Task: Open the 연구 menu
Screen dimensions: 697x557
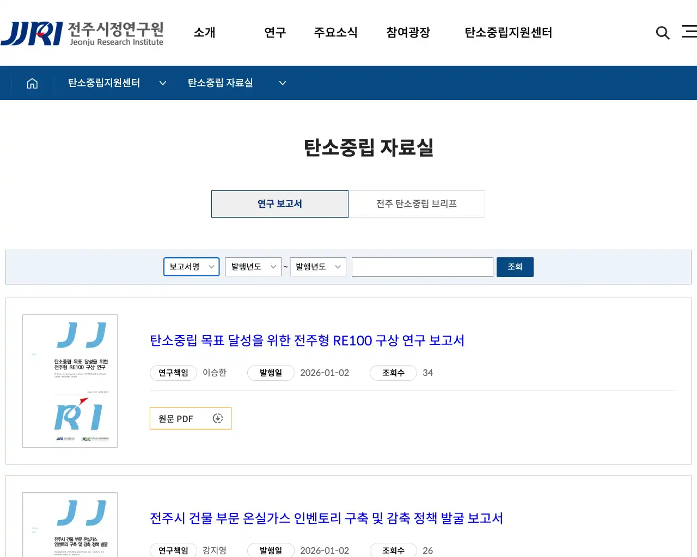Action: pyautogui.click(x=275, y=33)
